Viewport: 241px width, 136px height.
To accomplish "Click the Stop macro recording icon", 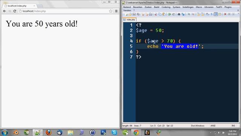I will [229, 14].
